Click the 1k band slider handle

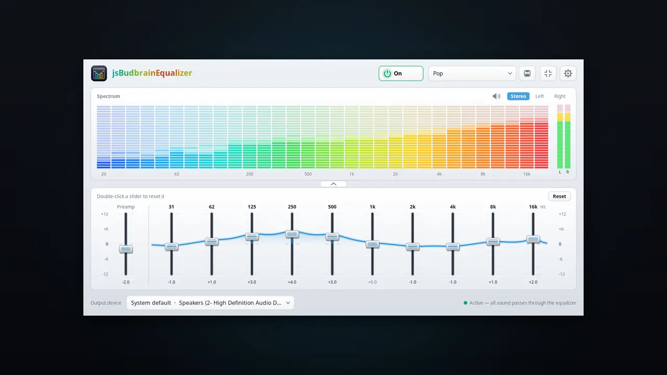373,244
